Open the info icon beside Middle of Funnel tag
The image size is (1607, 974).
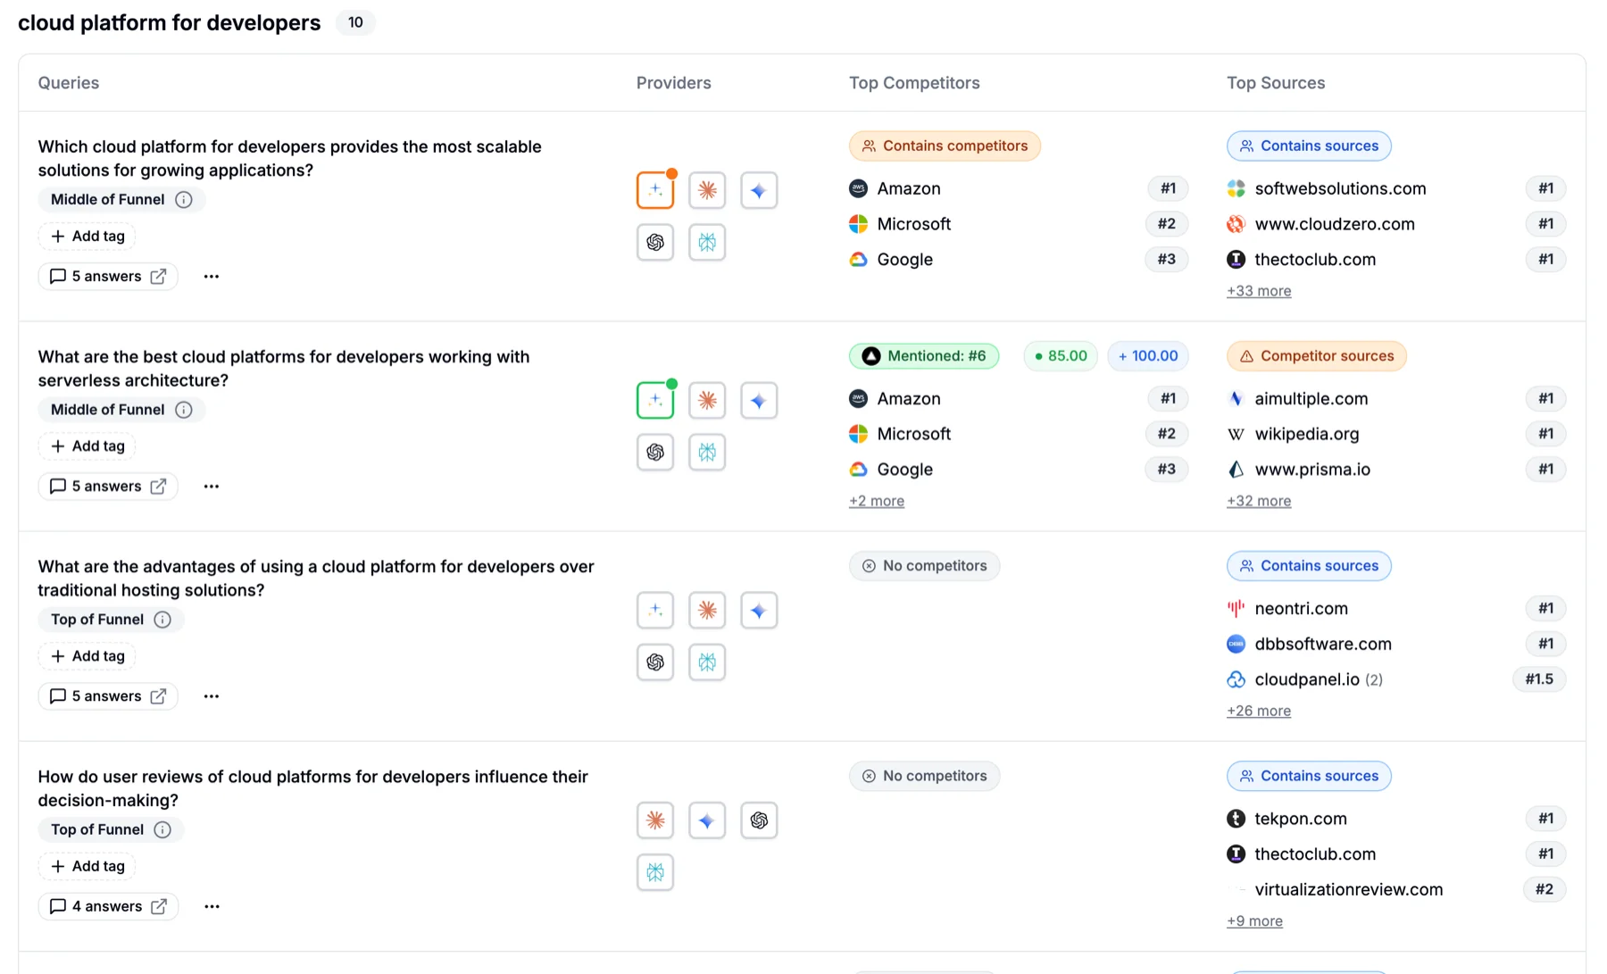185,199
